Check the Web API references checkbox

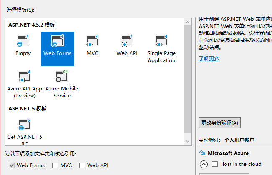tap(82, 165)
